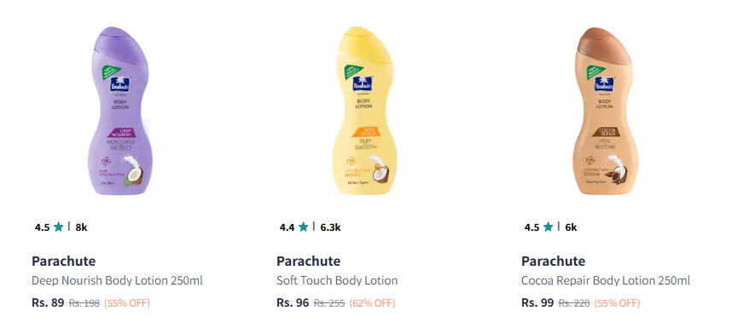Click the Parachute logo on purple bottle

click(119, 85)
